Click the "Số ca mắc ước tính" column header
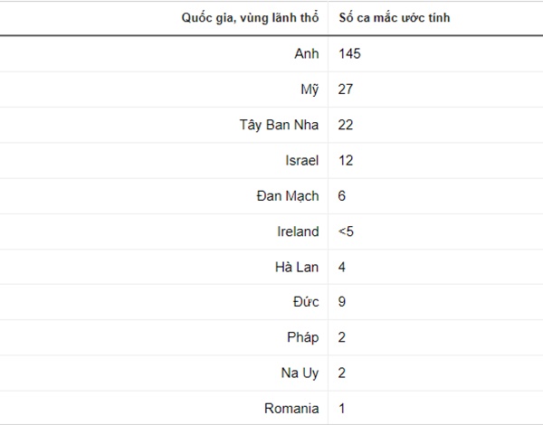The image size is (543, 425). pyautogui.click(x=396, y=18)
